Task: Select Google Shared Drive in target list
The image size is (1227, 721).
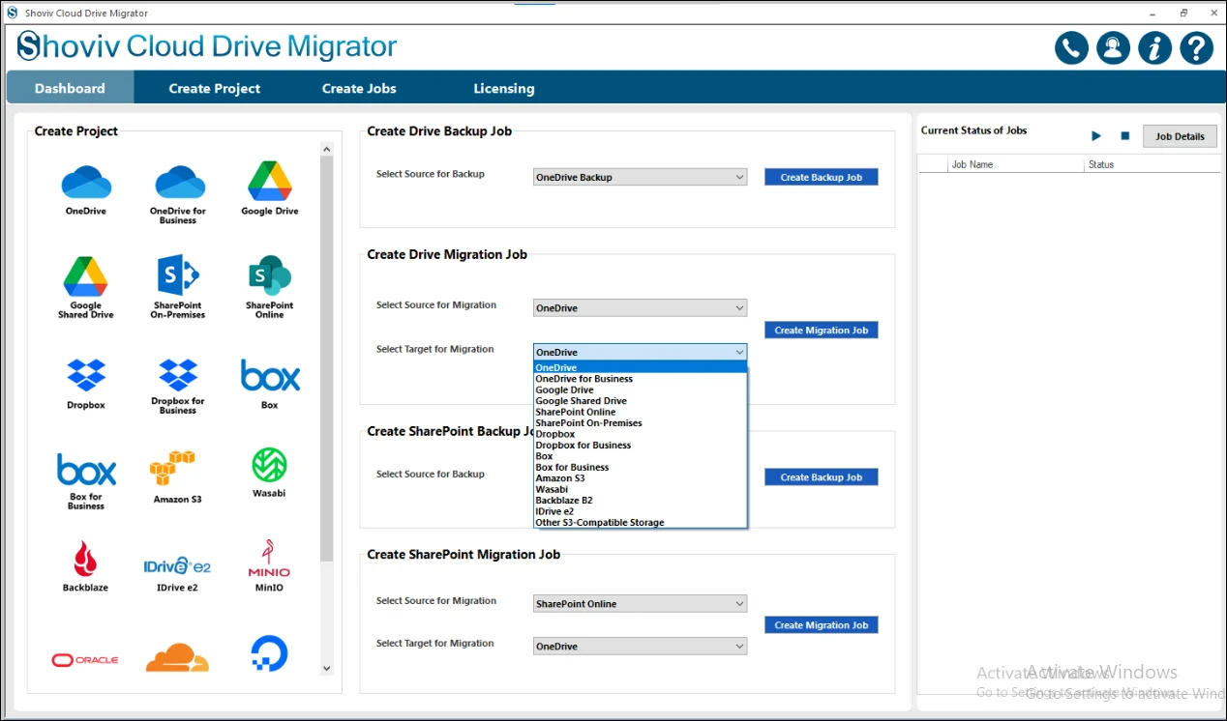Action: (x=640, y=401)
